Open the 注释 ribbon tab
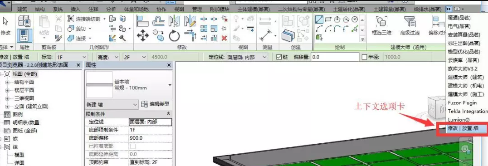Viewport: 488px width, 166px height. tap(93, 9)
